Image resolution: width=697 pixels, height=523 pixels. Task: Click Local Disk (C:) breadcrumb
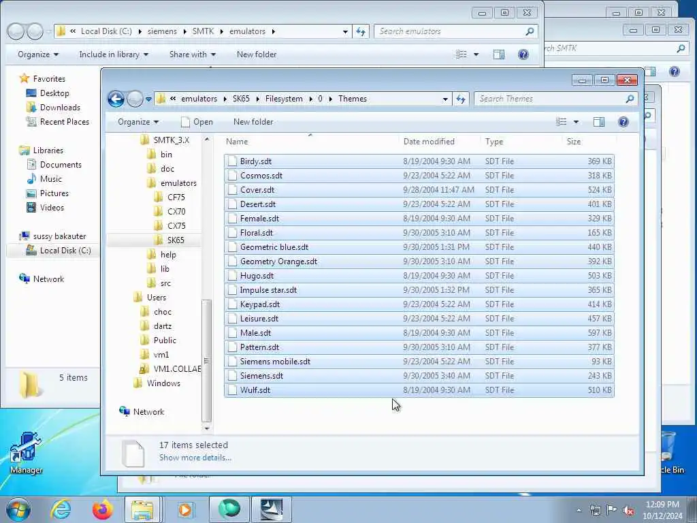point(106,31)
